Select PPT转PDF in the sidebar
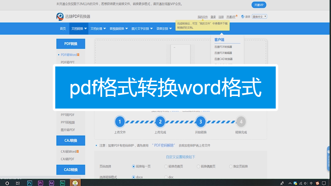 [67, 115]
